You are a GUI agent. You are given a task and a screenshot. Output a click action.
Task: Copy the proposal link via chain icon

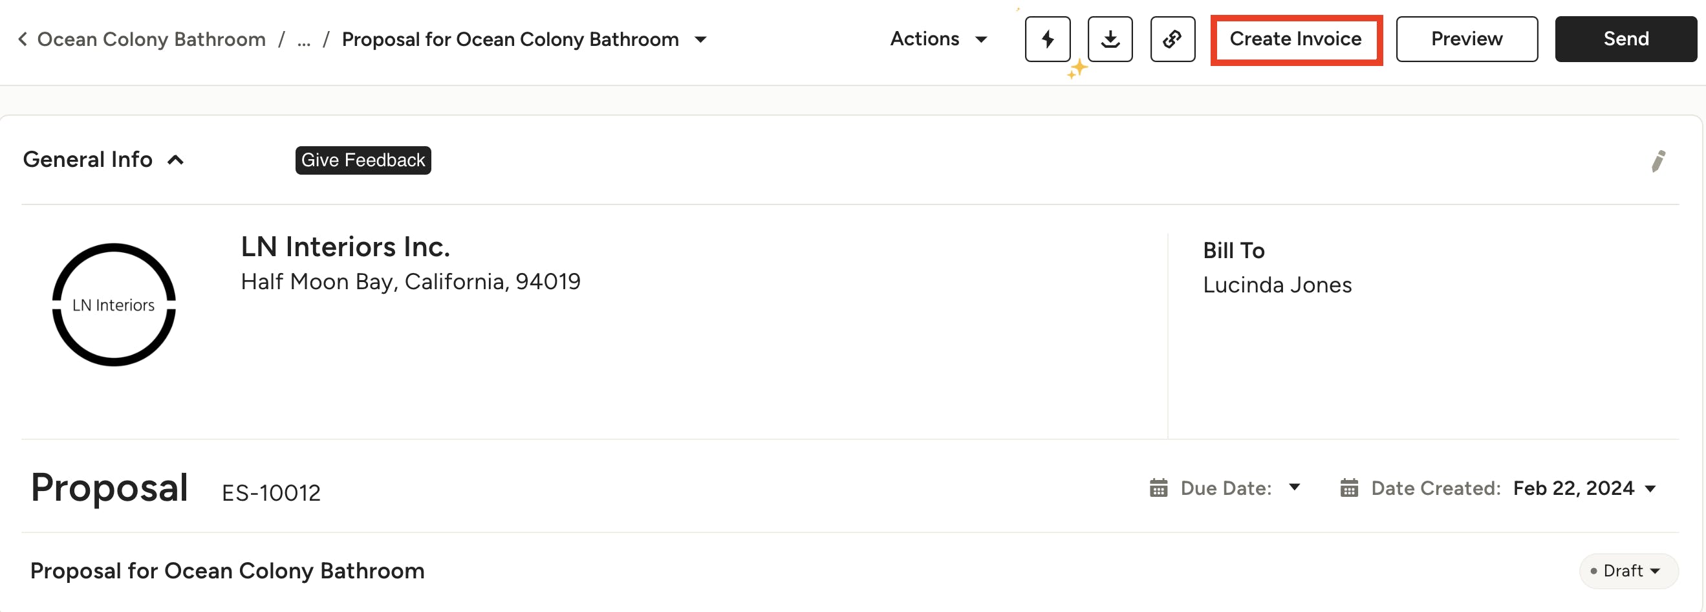coord(1172,39)
